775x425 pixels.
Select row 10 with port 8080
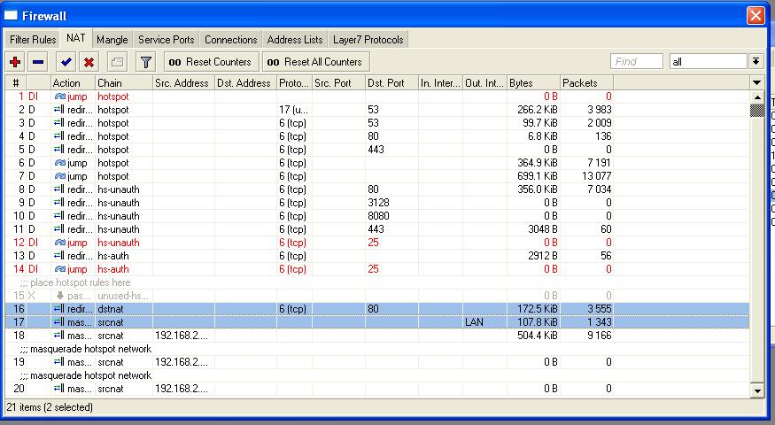[x=377, y=216]
